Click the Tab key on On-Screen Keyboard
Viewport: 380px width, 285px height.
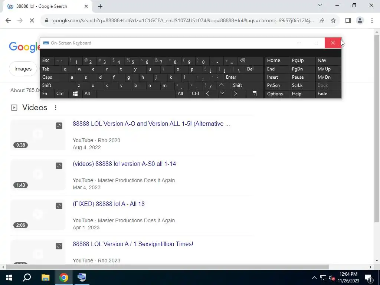coord(51,69)
